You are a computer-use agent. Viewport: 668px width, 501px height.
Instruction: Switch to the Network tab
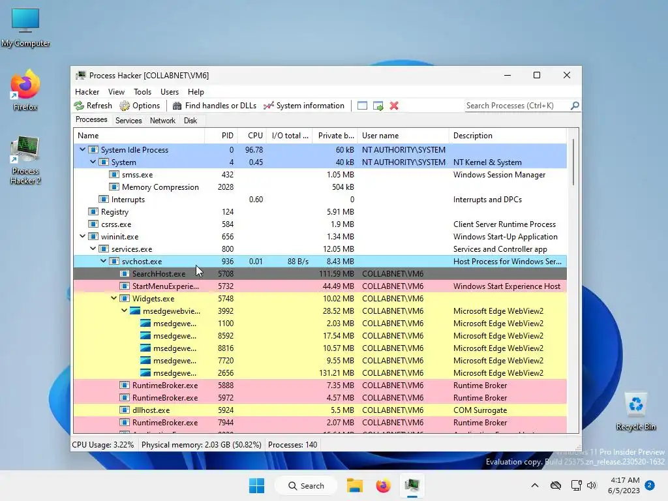pyautogui.click(x=162, y=121)
